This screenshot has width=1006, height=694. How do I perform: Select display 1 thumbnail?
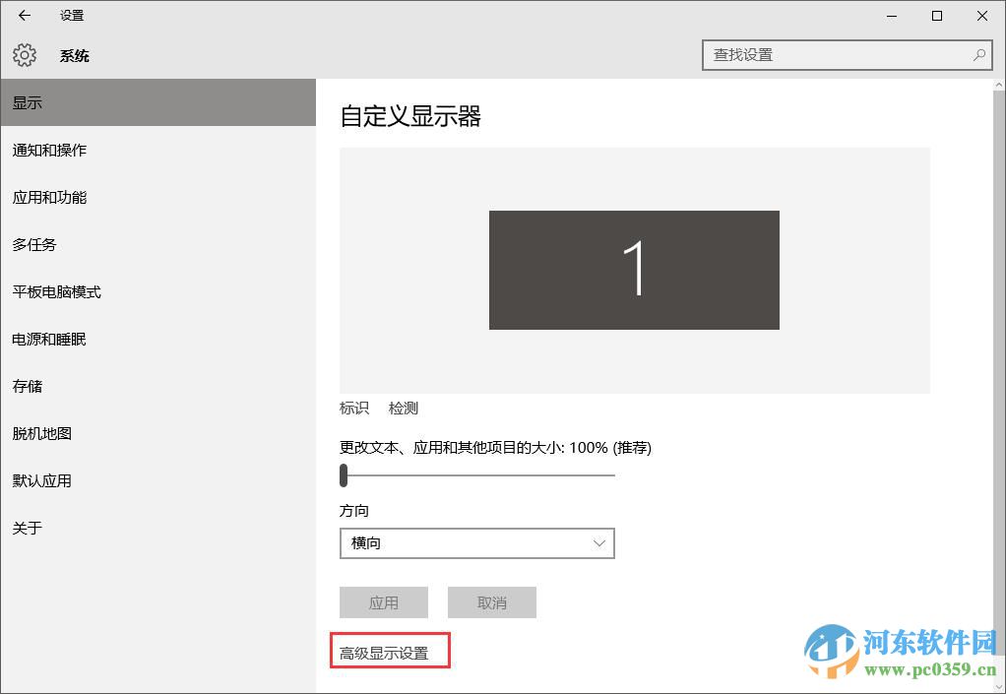click(x=633, y=270)
